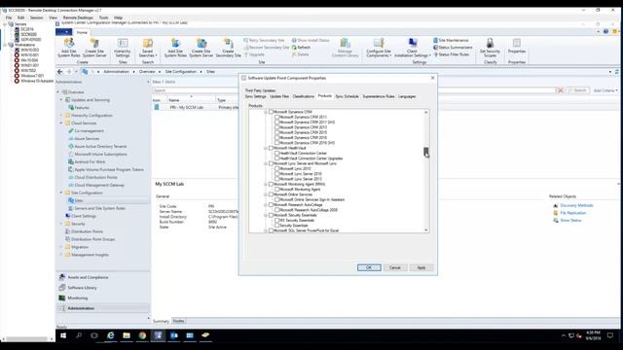Open Software Library workspace

pyautogui.click(x=82, y=288)
